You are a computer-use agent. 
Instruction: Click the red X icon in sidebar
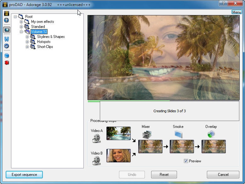(x=6, y=63)
